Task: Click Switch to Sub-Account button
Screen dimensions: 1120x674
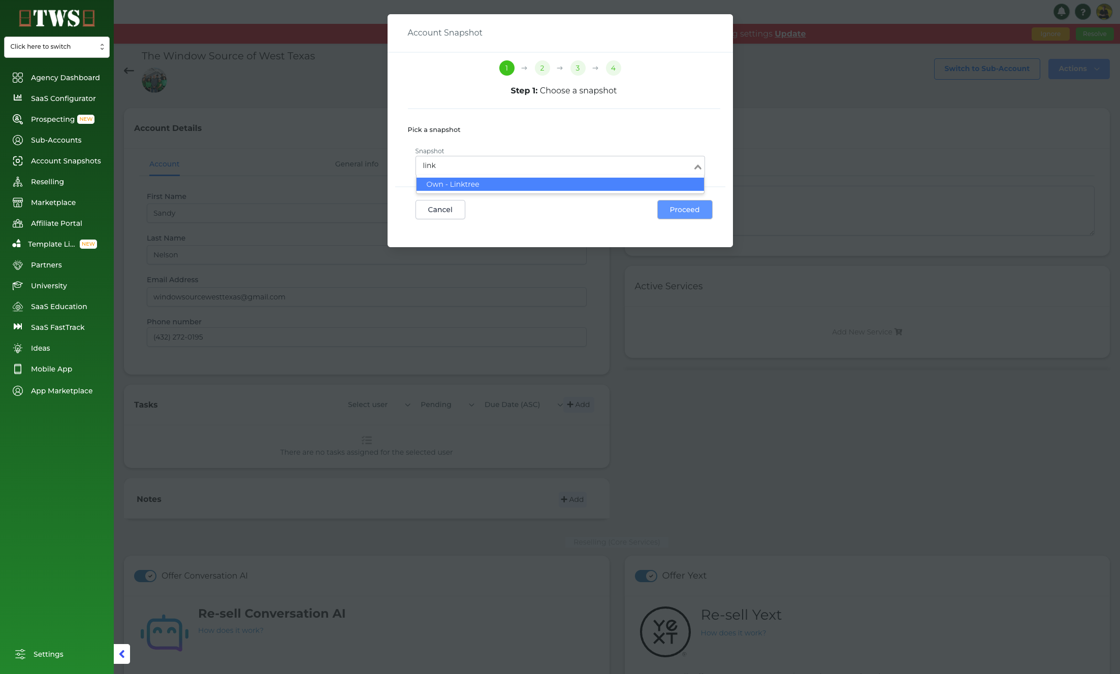Action: coord(986,69)
